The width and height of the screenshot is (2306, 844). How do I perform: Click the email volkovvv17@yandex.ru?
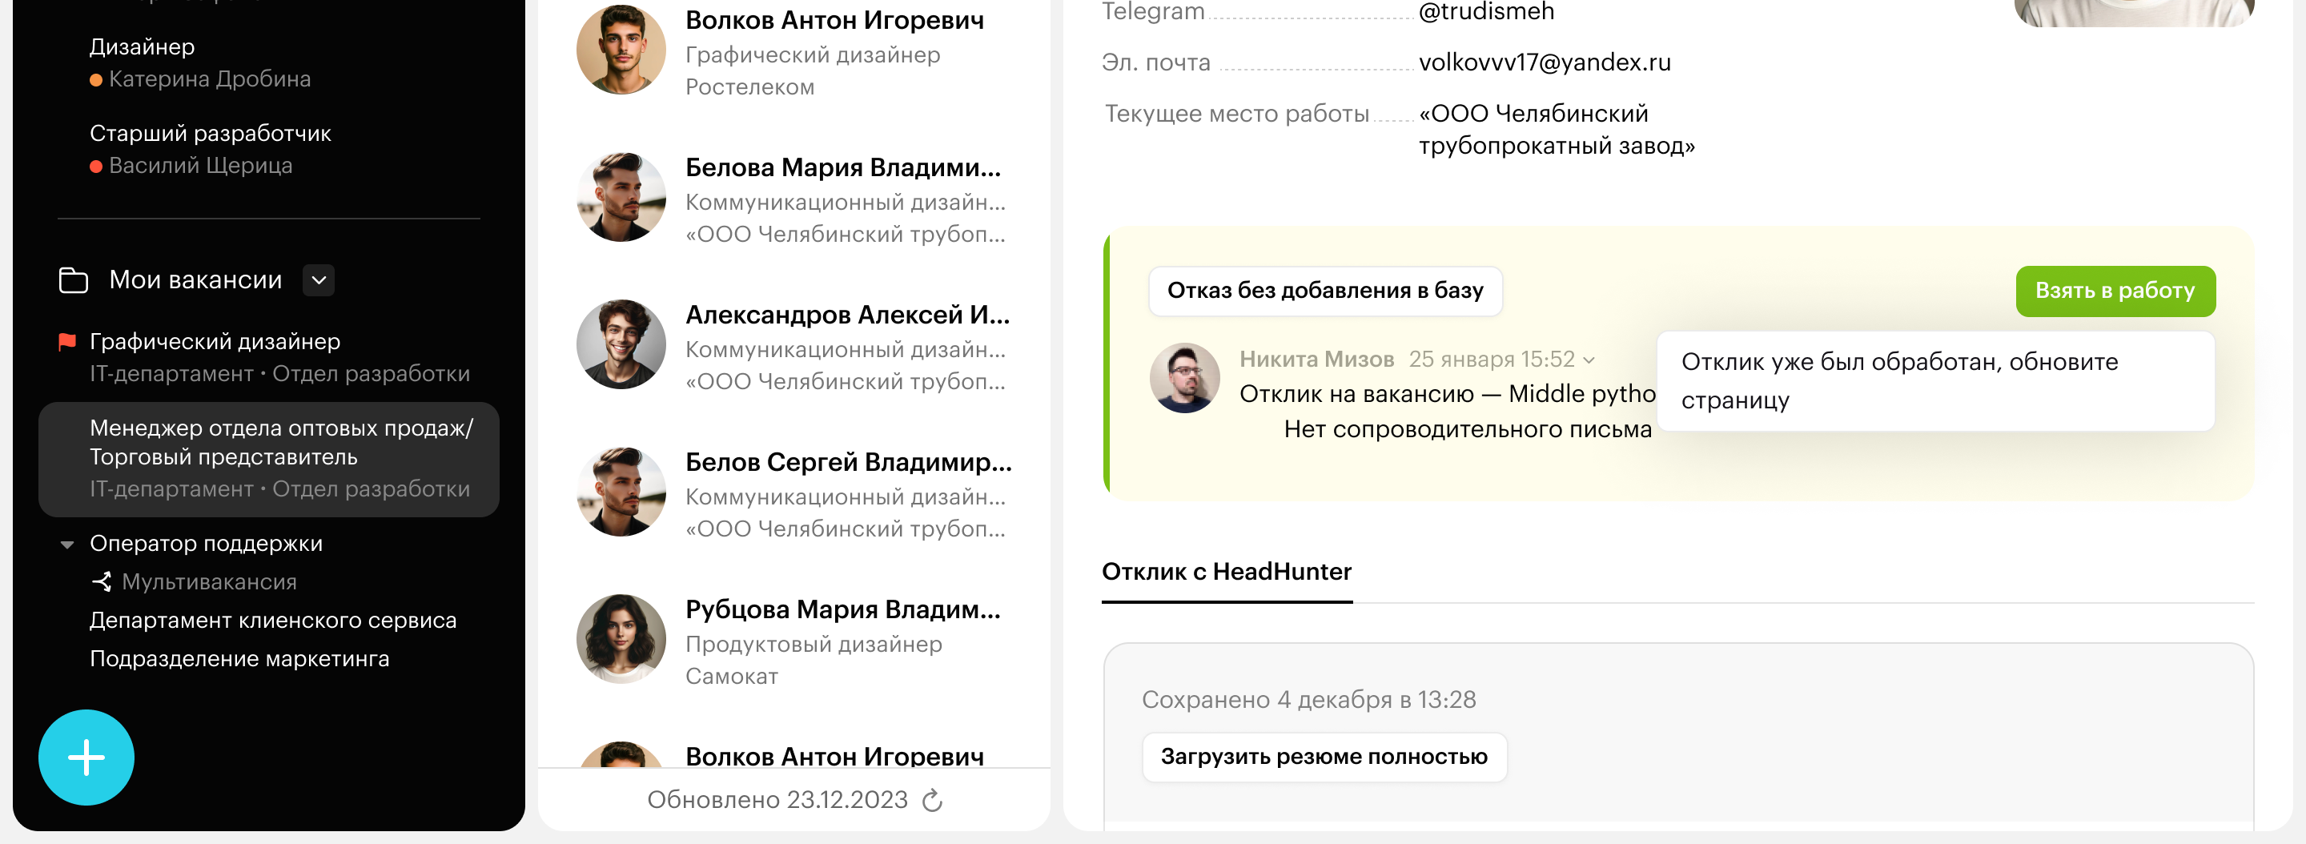[1545, 62]
